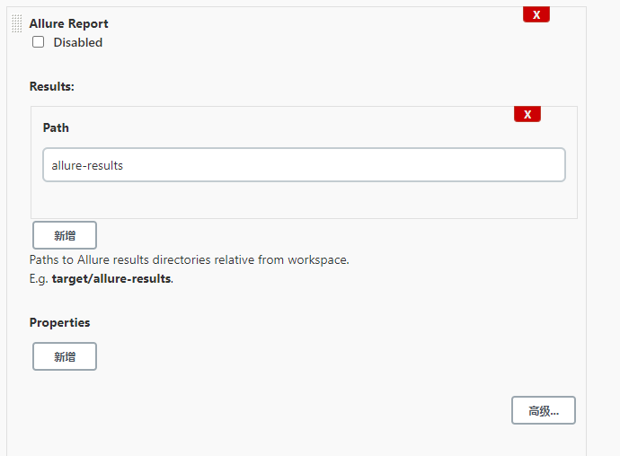Focus the allure-results Path input field
The height and width of the screenshot is (456, 620).
tap(304, 165)
